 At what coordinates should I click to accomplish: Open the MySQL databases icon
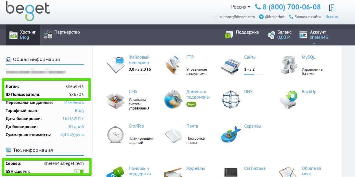289,65
